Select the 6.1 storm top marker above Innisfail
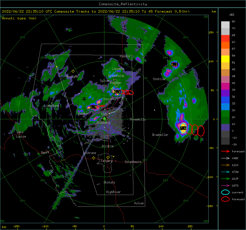This screenshot has height=230, width=246. click(117, 92)
